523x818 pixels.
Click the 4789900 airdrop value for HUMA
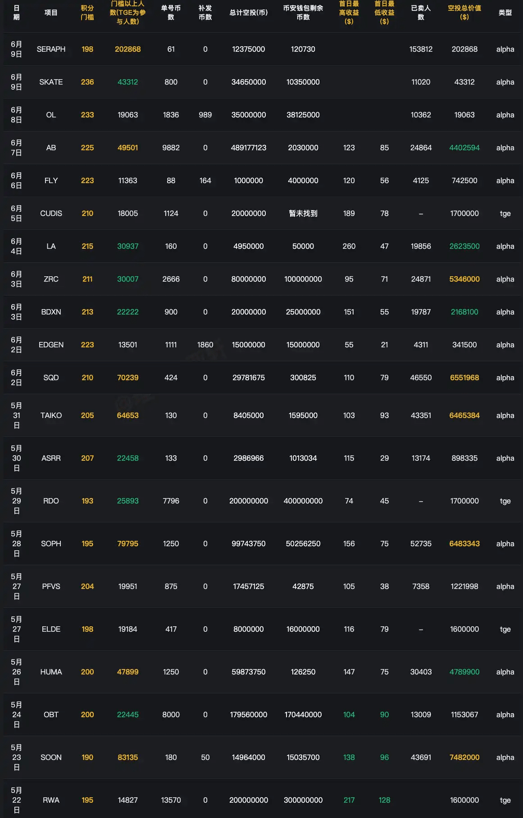point(464,672)
